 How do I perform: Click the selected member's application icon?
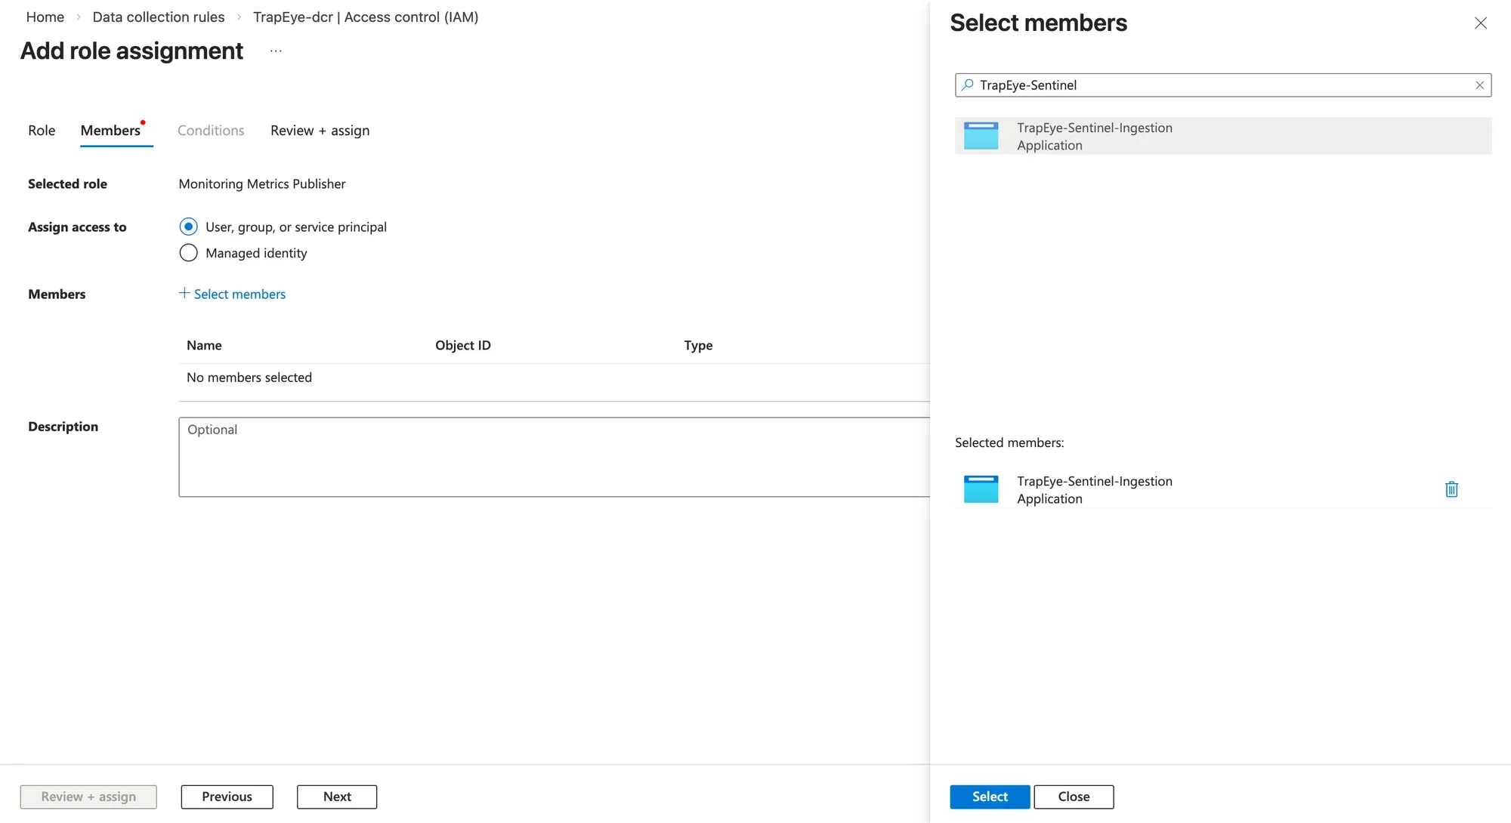pyautogui.click(x=981, y=489)
